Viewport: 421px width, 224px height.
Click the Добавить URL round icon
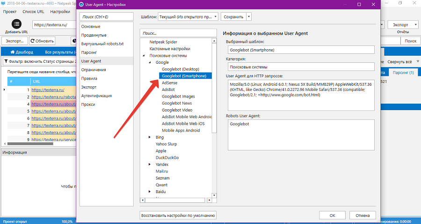(x=17, y=24)
